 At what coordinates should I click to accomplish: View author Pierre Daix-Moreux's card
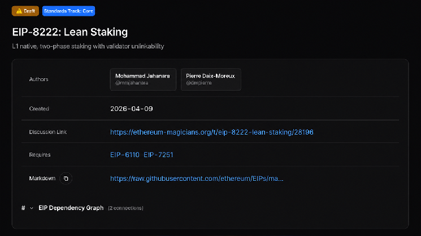click(x=211, y=79)
